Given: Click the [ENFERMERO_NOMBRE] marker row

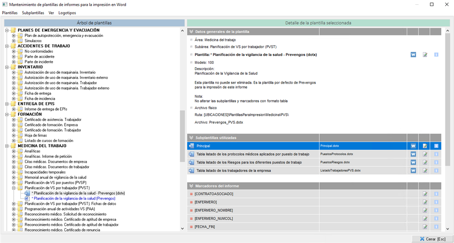Looking at the screenshot, I should coord(314,210).
